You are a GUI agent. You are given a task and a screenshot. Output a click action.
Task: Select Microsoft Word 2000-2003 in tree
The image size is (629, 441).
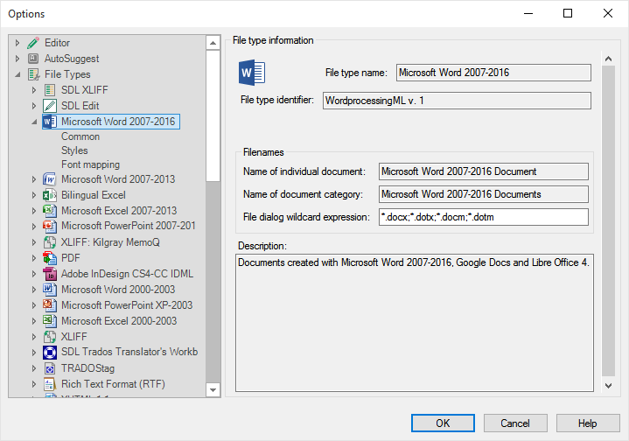[118, 290]
